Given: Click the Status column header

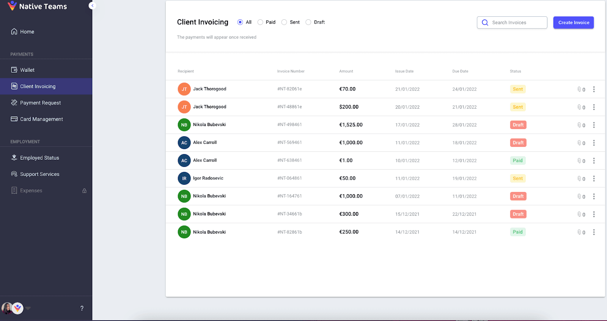Looking at the screenshot, I should (516, 71).
